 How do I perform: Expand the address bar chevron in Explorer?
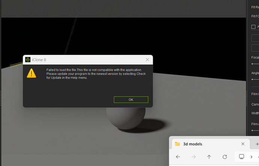(251, 157)
